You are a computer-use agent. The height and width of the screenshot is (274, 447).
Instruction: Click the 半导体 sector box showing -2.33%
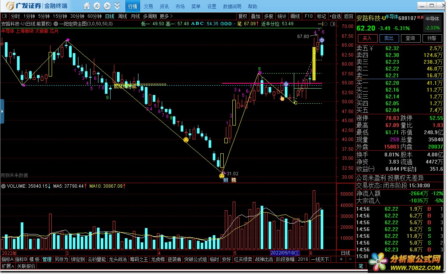(x=432, y=23)
